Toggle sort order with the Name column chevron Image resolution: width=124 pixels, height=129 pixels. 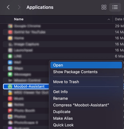point(109,19)
